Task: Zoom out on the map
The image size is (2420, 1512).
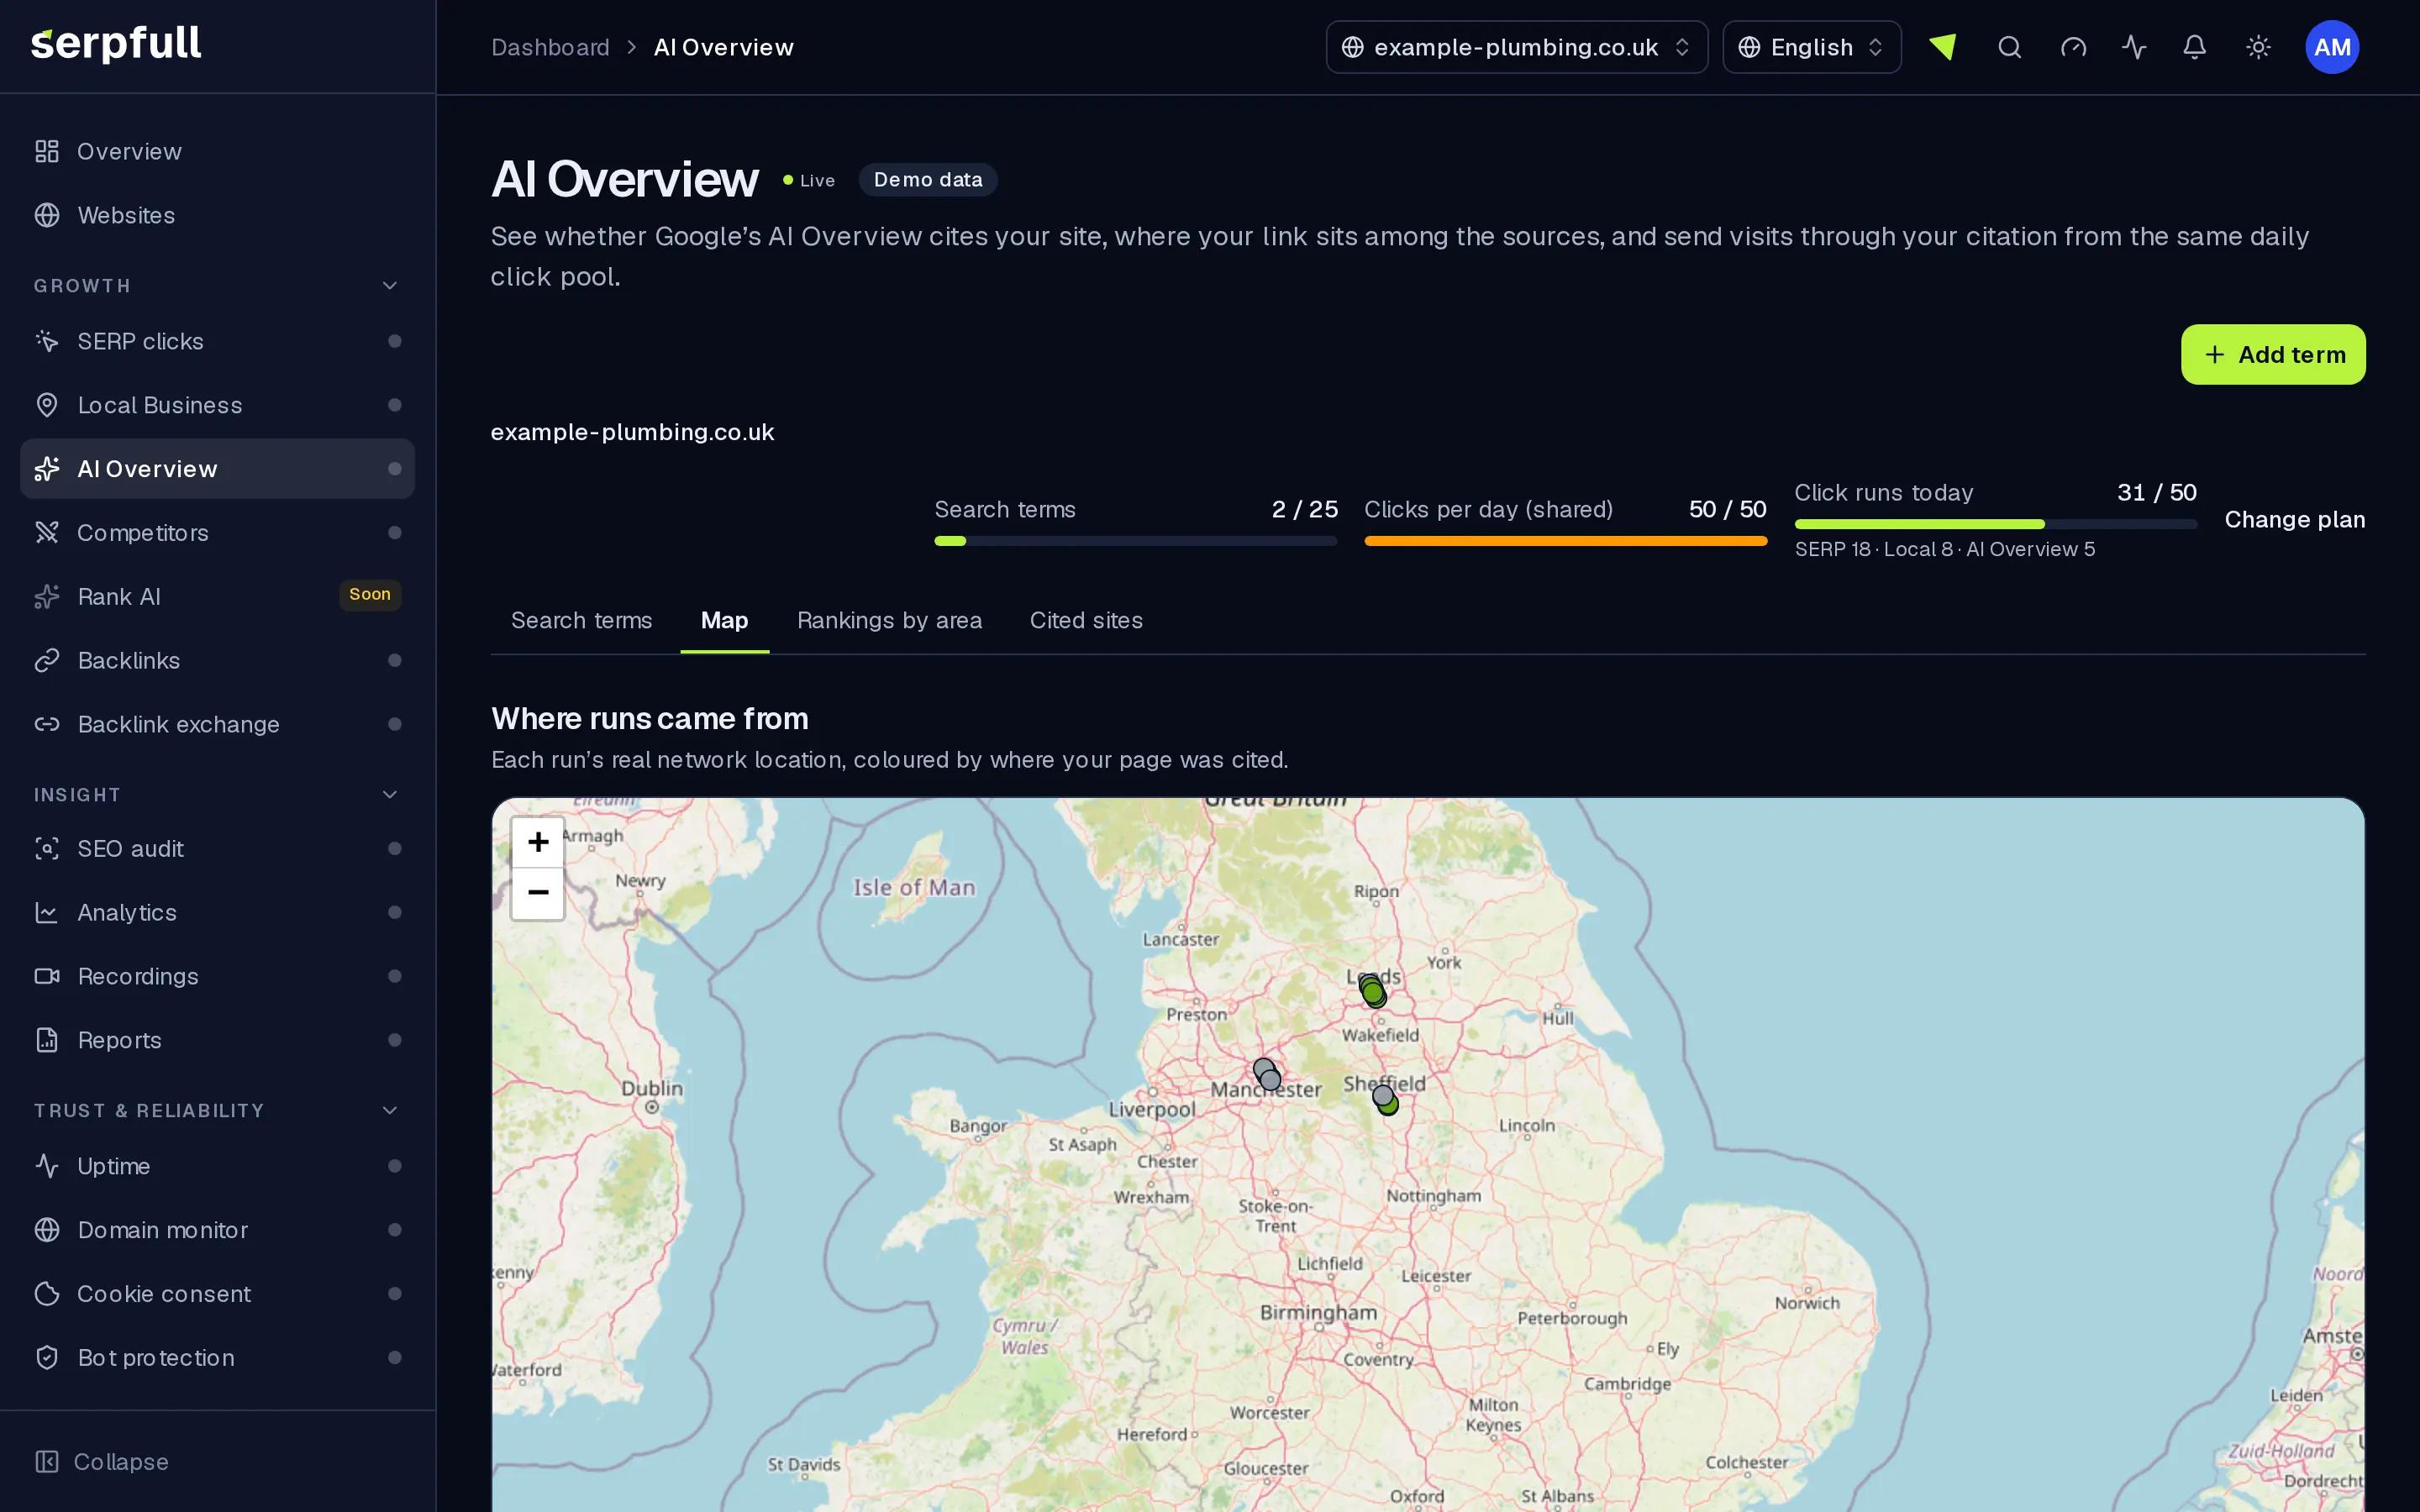Action: click(x=538, y=893)
